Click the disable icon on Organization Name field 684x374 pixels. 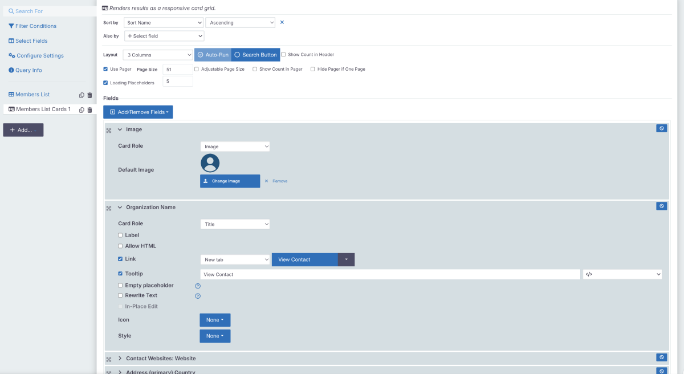point(661,206)
